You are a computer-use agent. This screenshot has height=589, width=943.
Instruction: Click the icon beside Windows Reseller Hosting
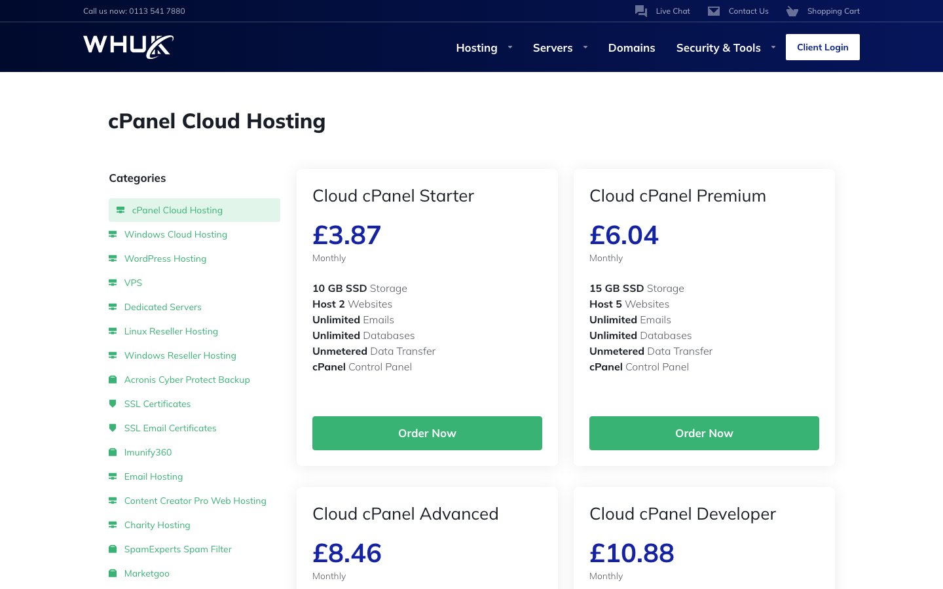[113, 355]
